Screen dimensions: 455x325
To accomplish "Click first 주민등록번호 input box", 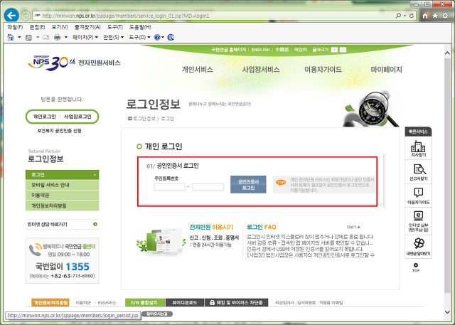I will [x=169, y=187].
